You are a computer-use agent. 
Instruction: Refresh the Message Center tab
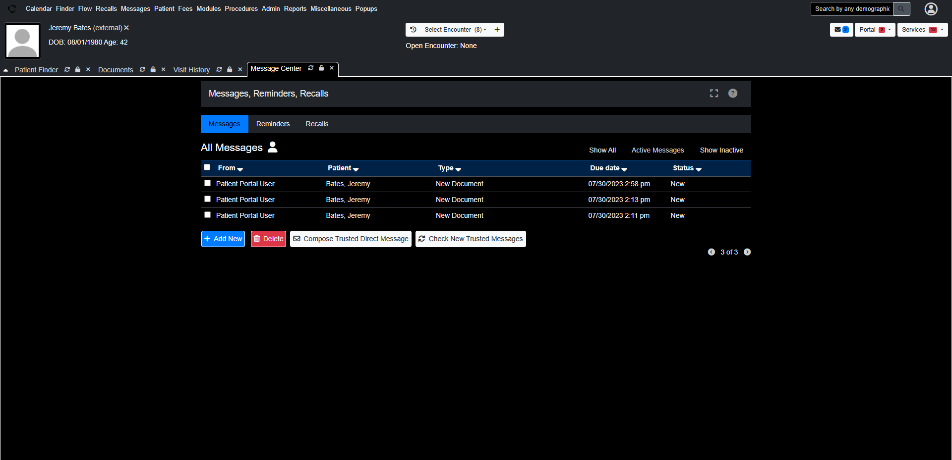[x=311, y=68]
